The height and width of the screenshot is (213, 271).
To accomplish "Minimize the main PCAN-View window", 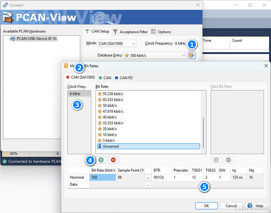I will coord(236,5).
